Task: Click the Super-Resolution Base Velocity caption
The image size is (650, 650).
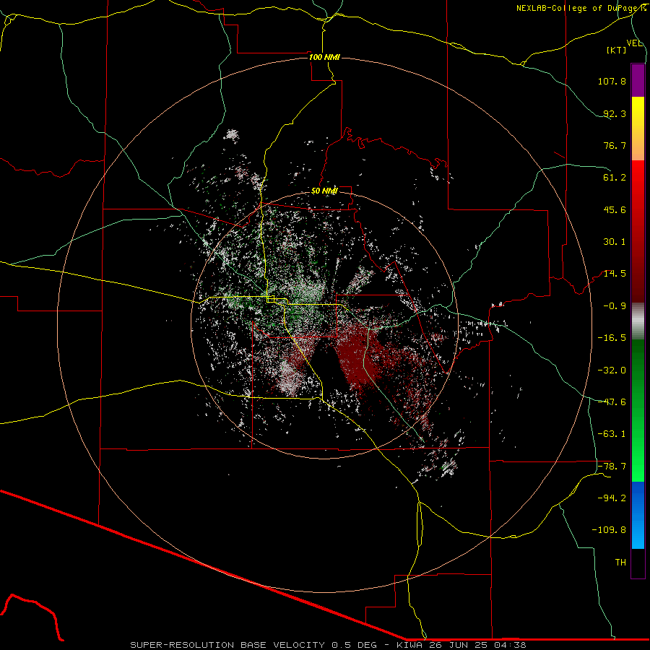Action: 328,645
